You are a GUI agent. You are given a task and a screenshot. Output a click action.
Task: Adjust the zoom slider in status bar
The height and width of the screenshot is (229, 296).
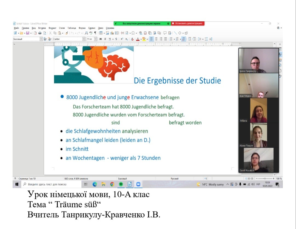(x=265, y=179)
